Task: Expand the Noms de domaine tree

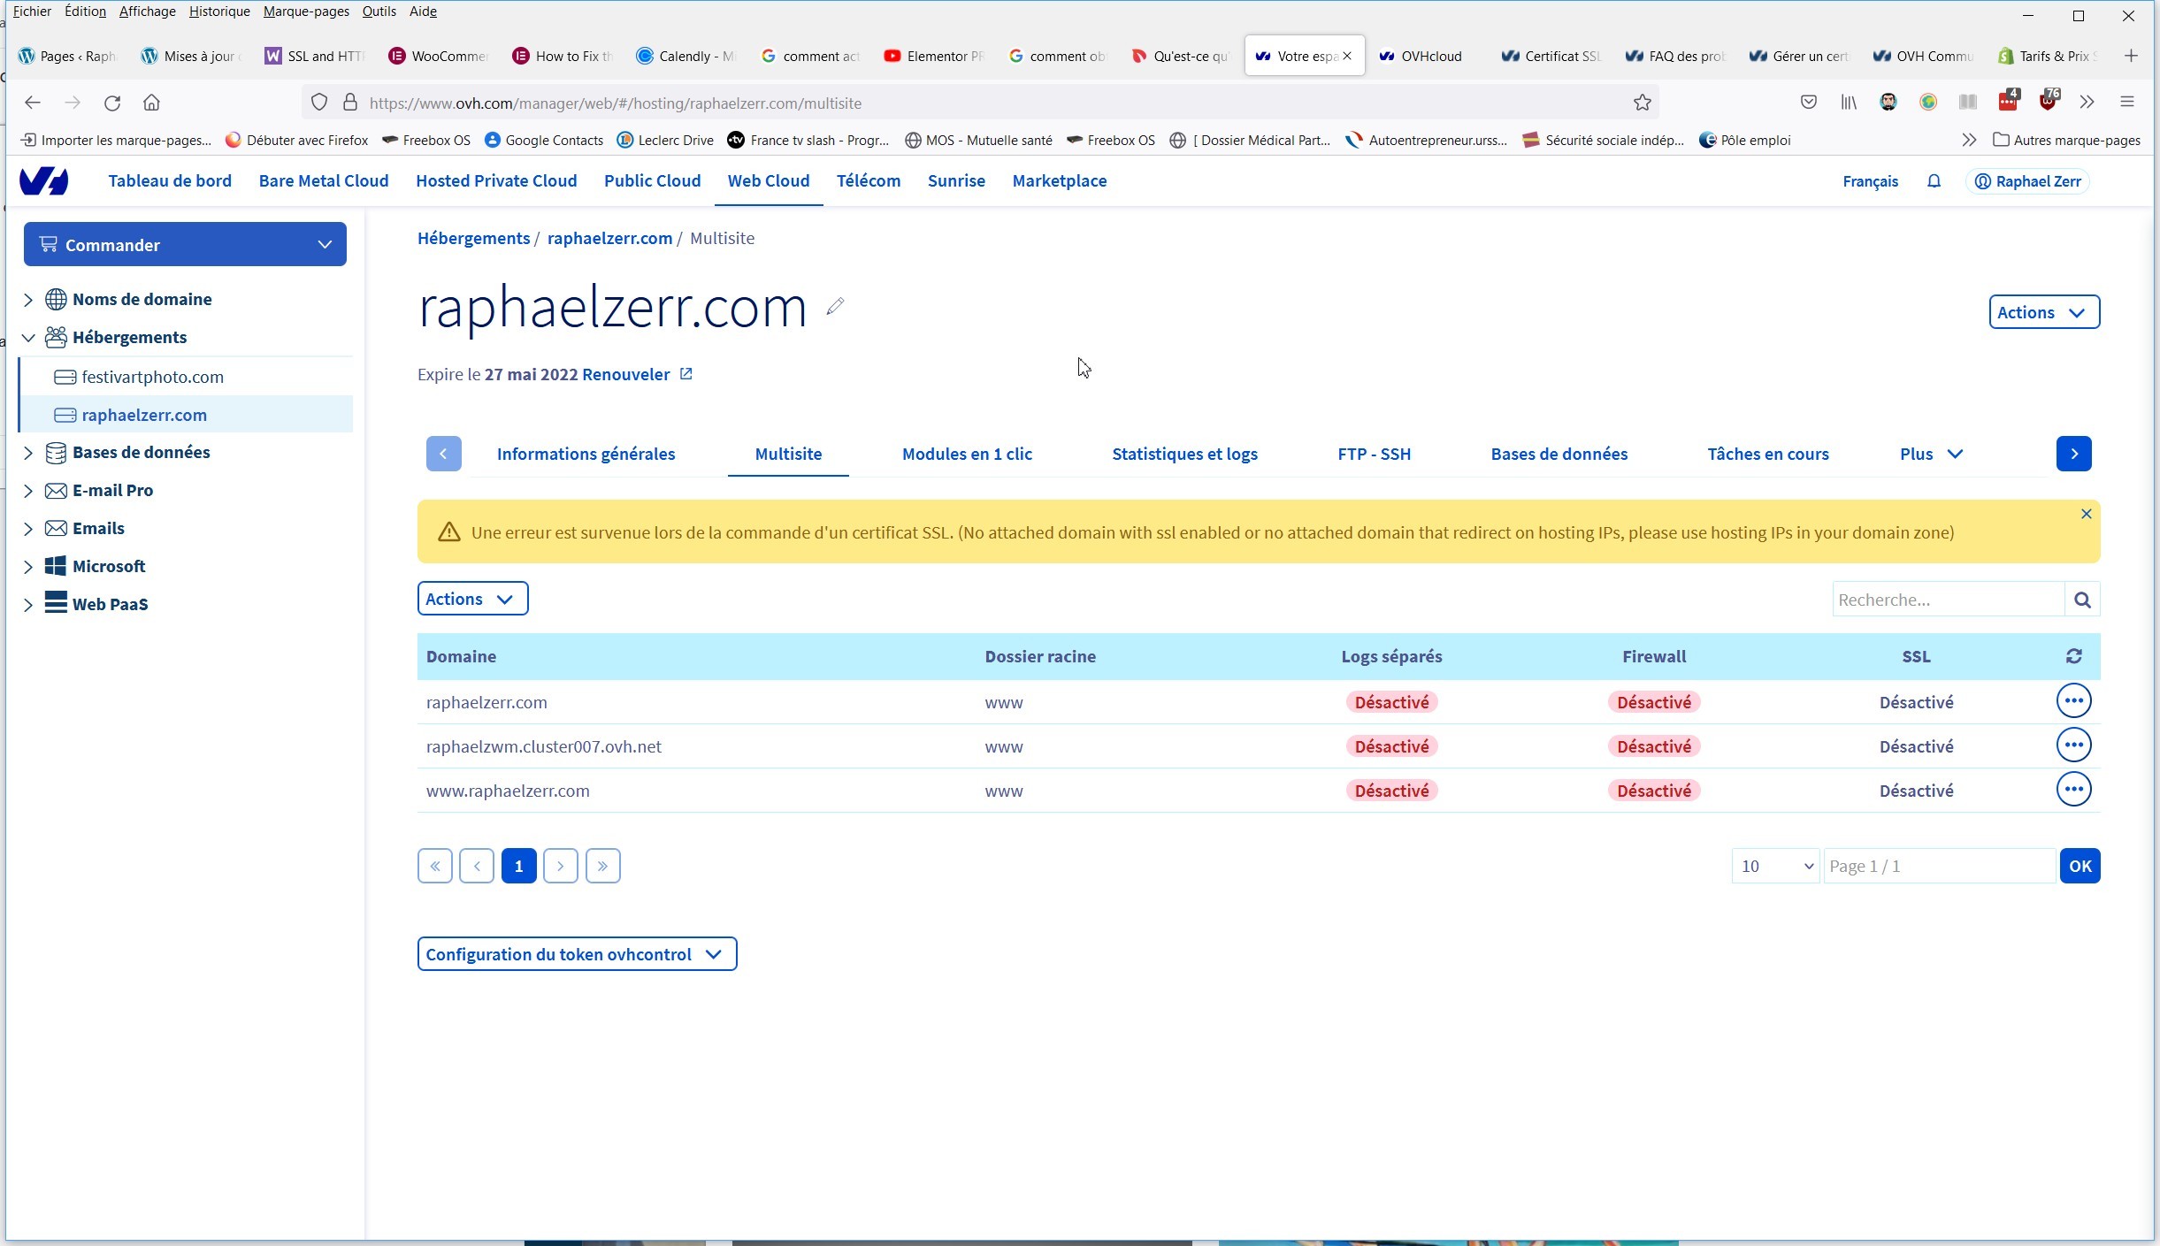Action: 28,300
